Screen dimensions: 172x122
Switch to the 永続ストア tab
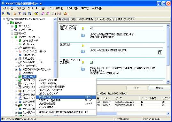tap(121, 19)
